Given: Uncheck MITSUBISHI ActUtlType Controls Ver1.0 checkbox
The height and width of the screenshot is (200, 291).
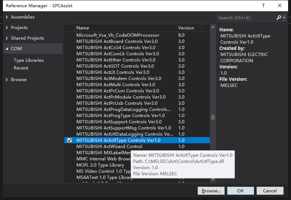Looking at the screenshot, I should 69,140.
